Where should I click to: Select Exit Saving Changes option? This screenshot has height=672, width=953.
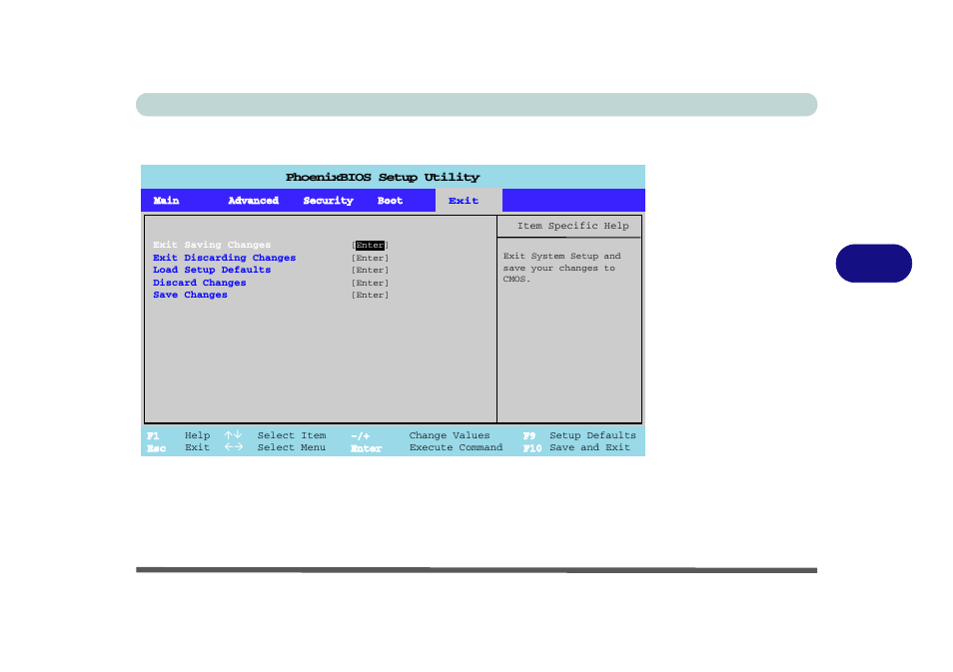pos(212,245)
